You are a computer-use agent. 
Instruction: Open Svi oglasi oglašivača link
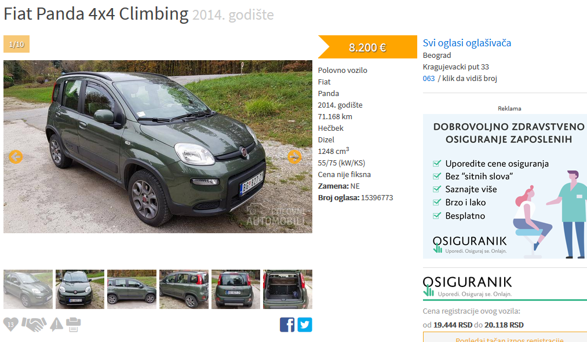click(467, 43)
